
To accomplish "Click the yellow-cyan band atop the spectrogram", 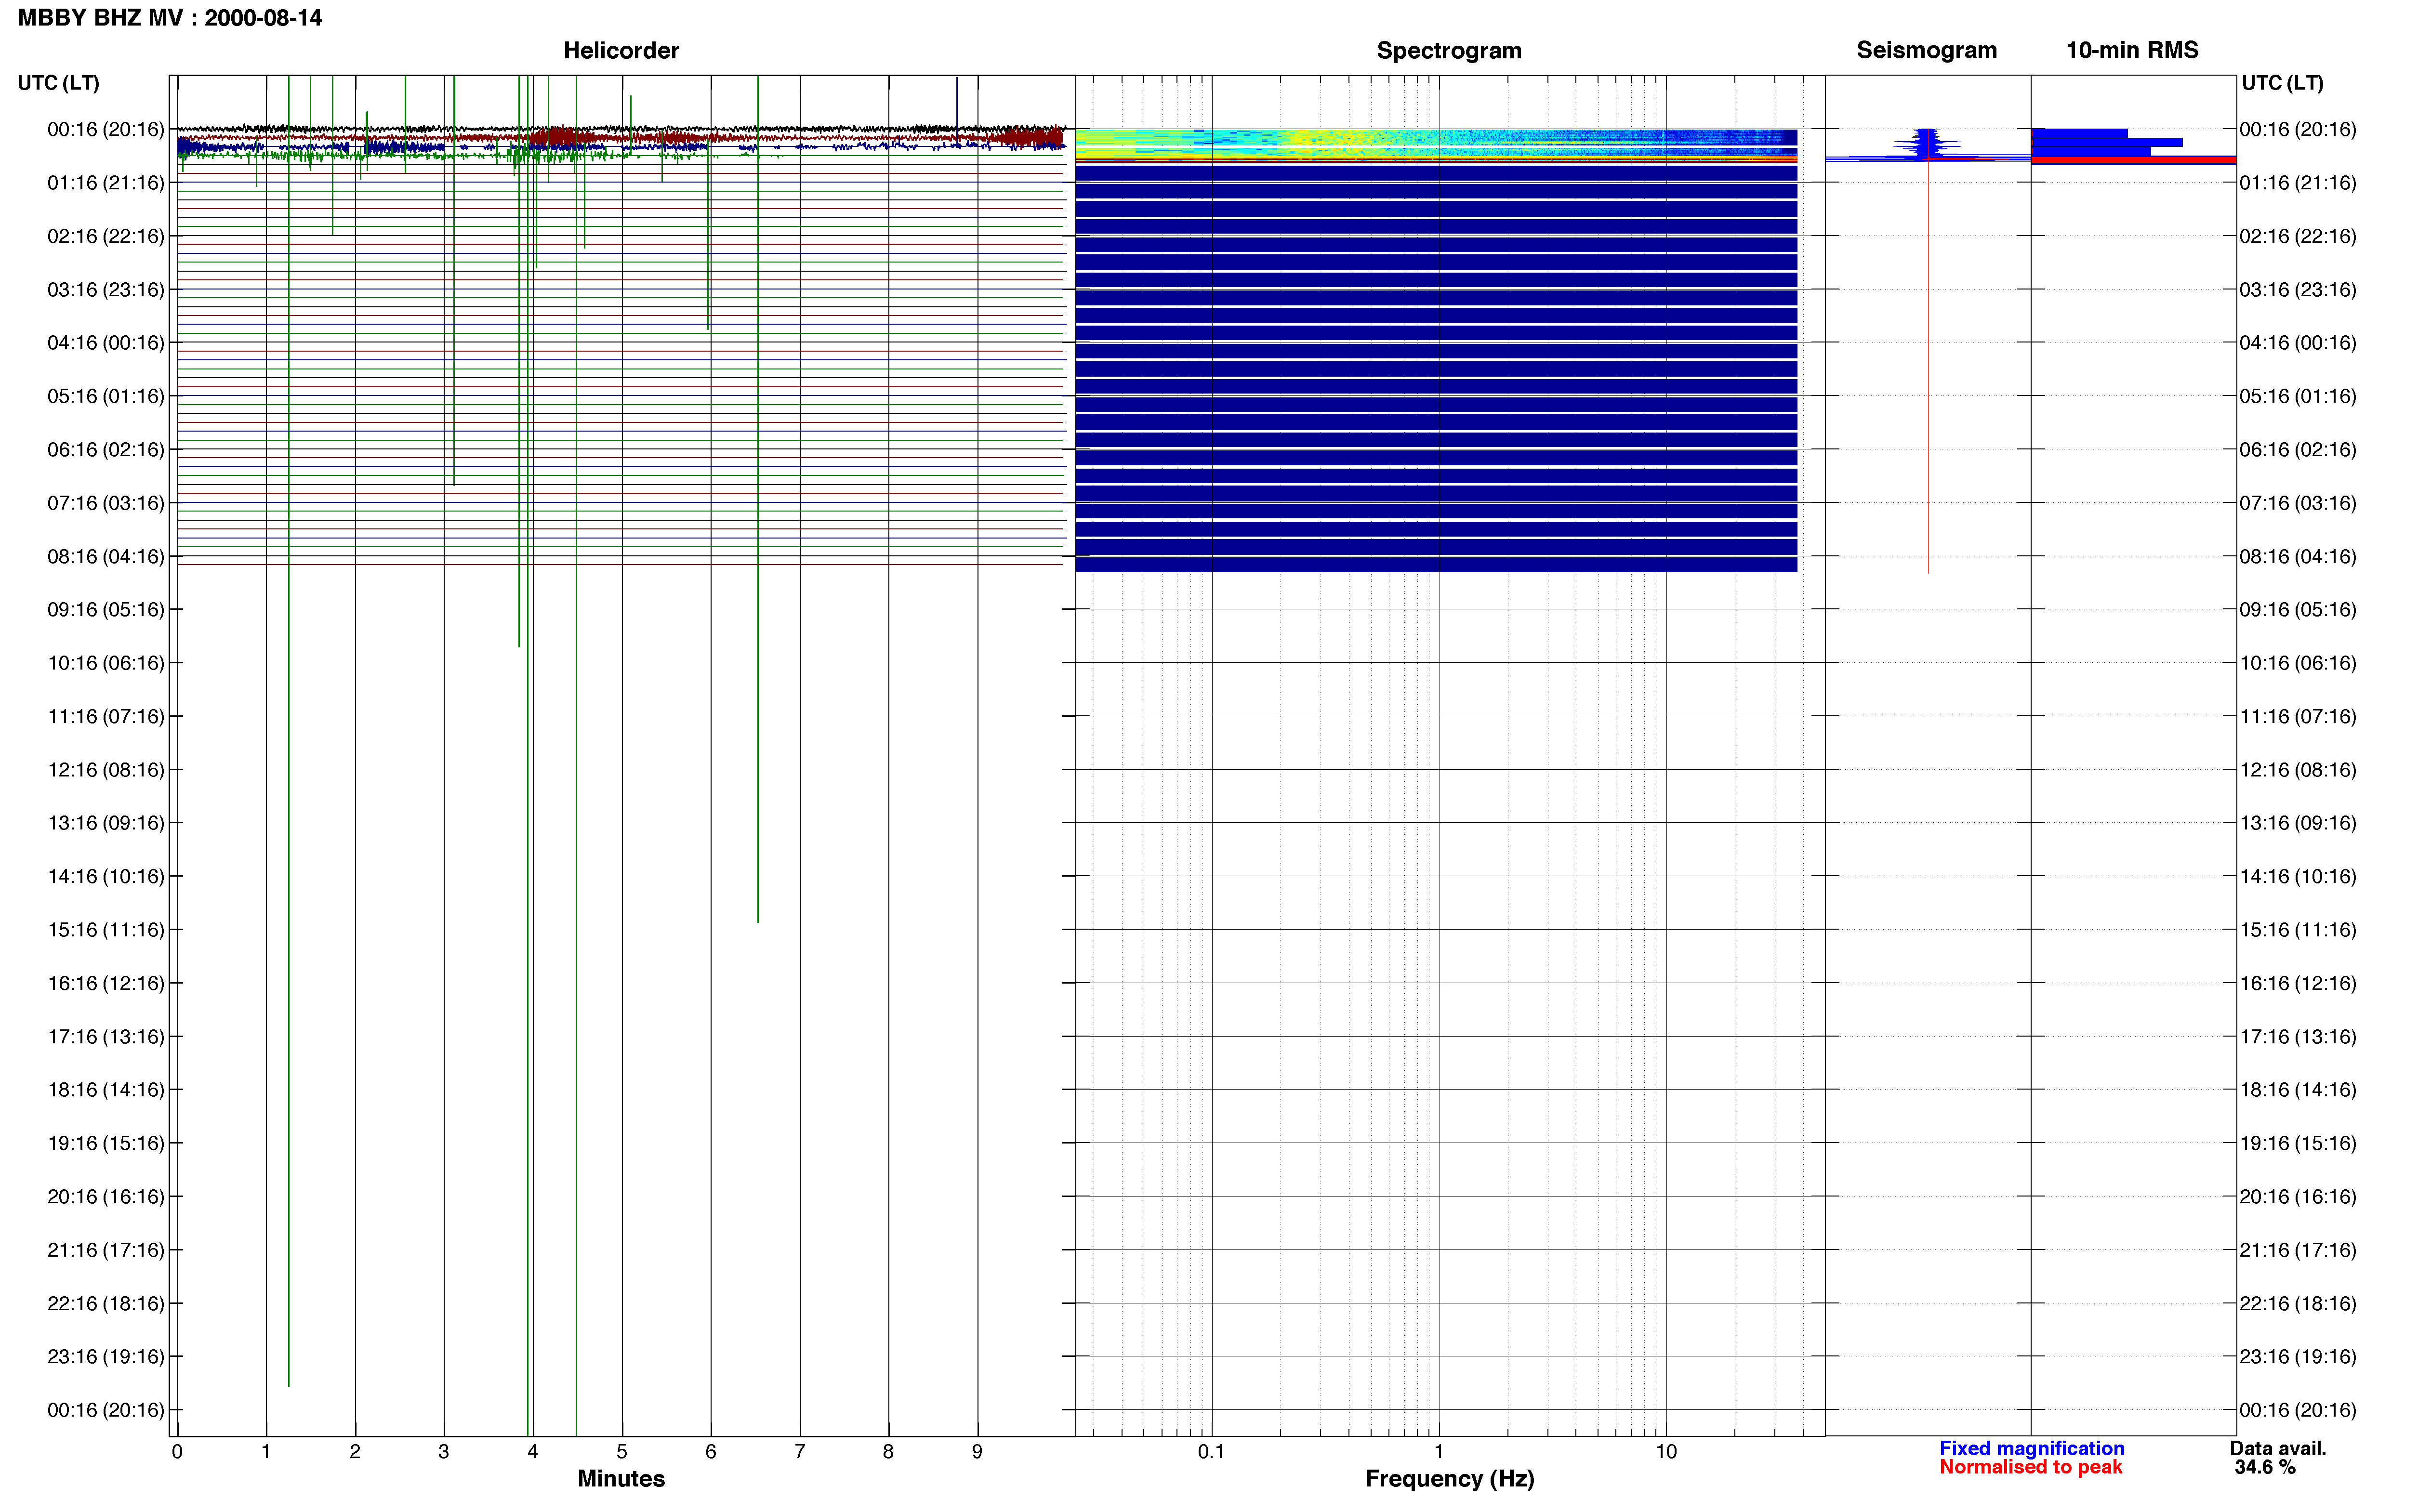I will click(x=1436, y=144).
